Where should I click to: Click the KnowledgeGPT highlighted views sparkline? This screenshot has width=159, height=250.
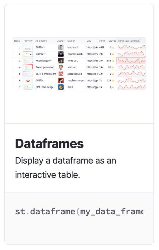pyautogui.click(x=131, y=61)
